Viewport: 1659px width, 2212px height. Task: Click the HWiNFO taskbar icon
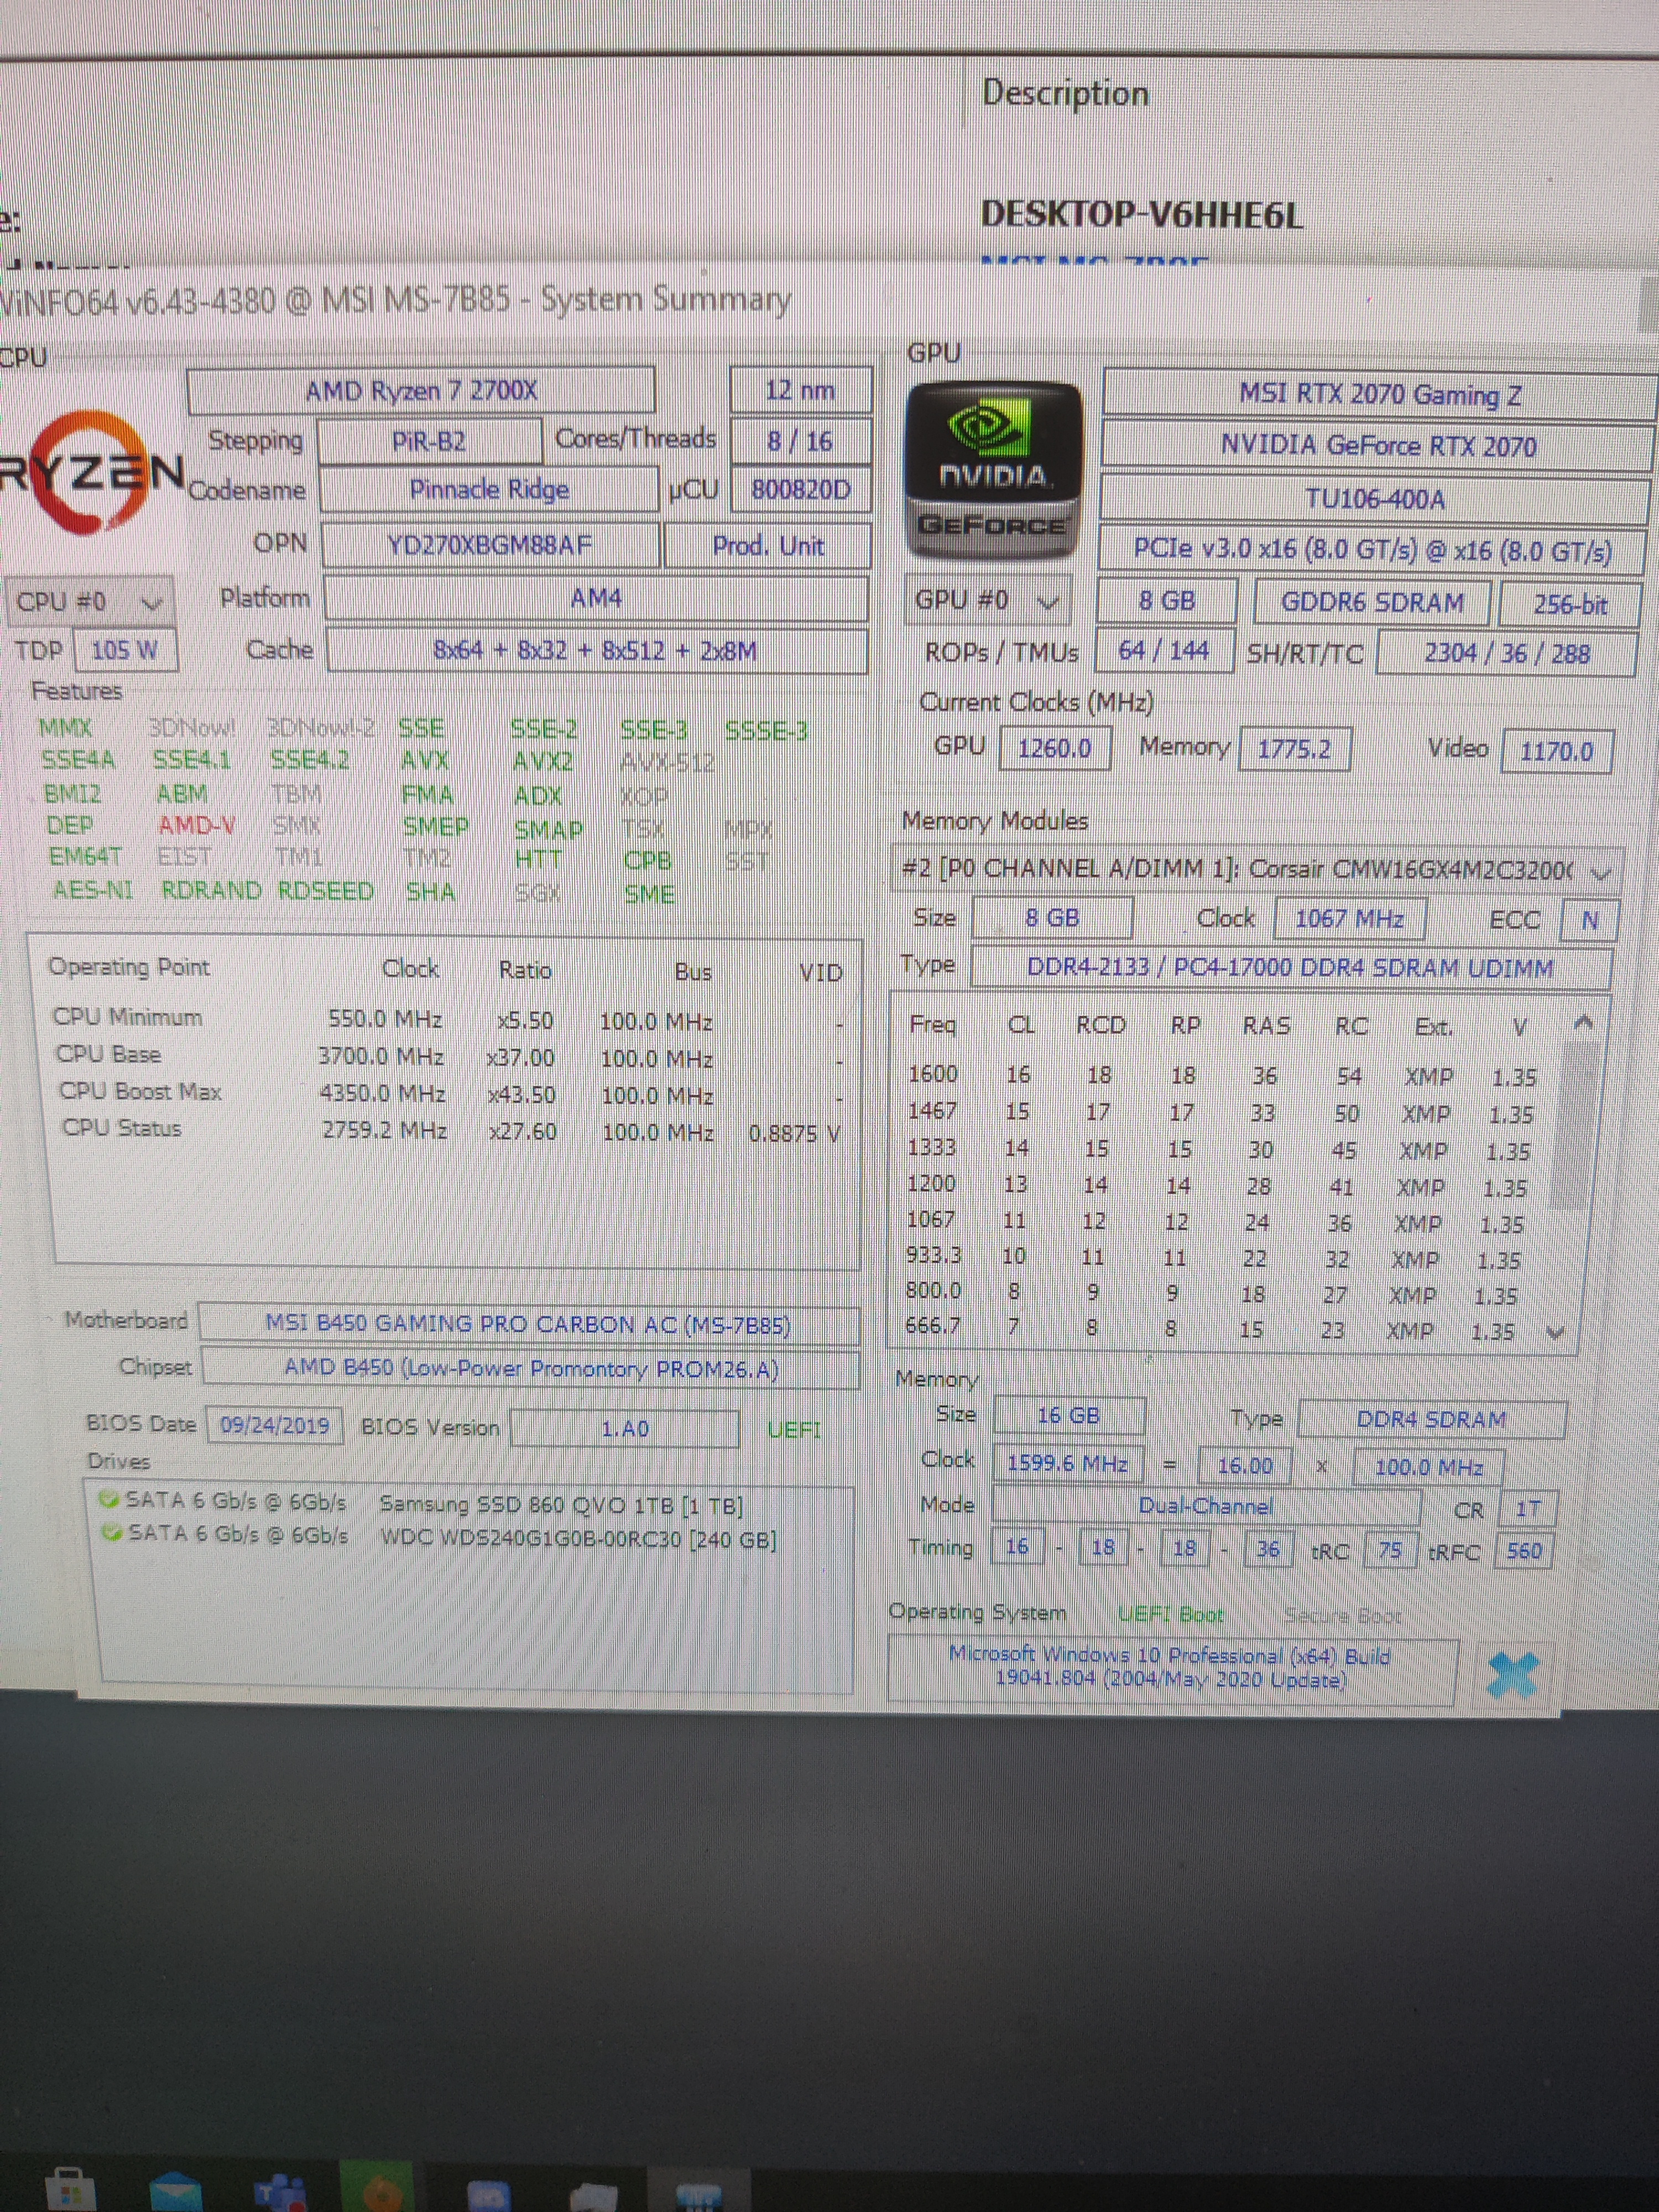pyautogui.click(x=698, y=2196)
